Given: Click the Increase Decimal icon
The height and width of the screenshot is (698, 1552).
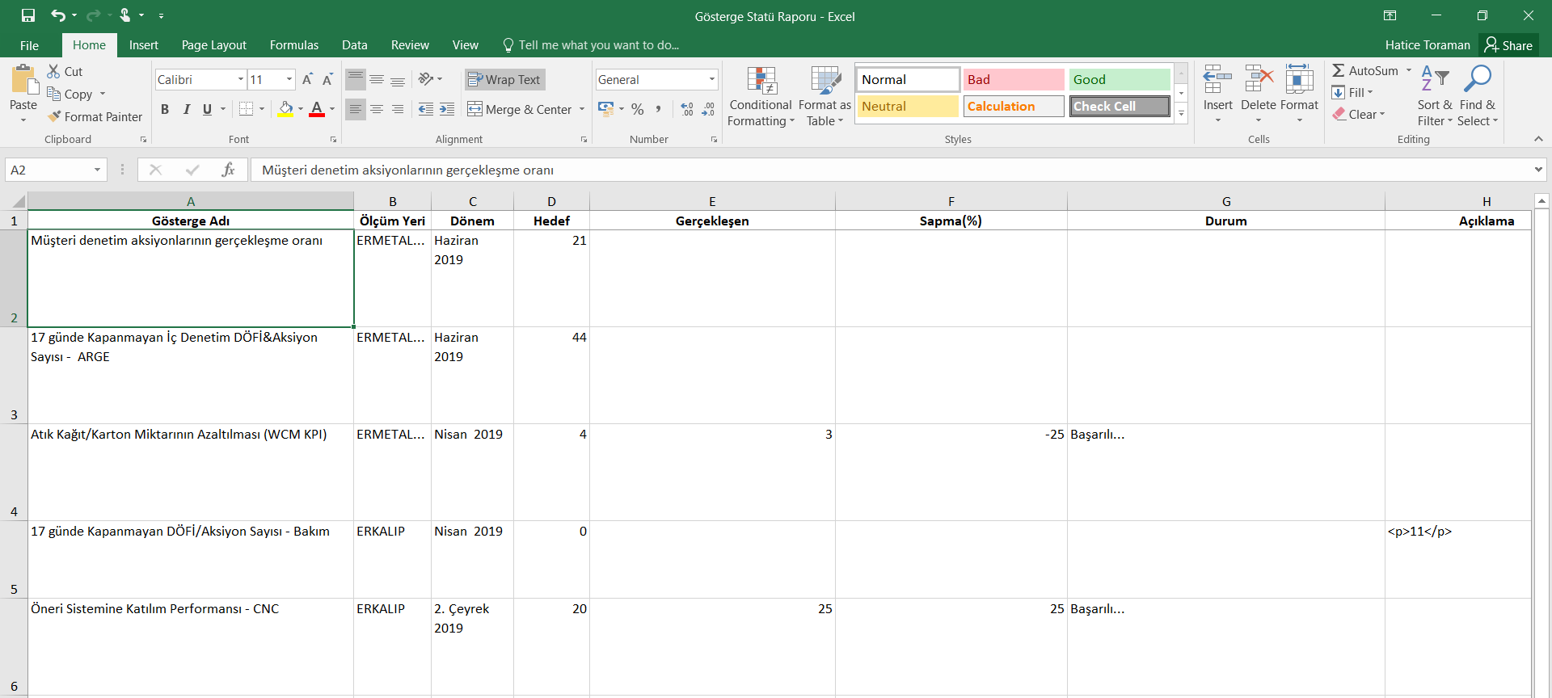Looking at the screenshot, I should point(687,109).
